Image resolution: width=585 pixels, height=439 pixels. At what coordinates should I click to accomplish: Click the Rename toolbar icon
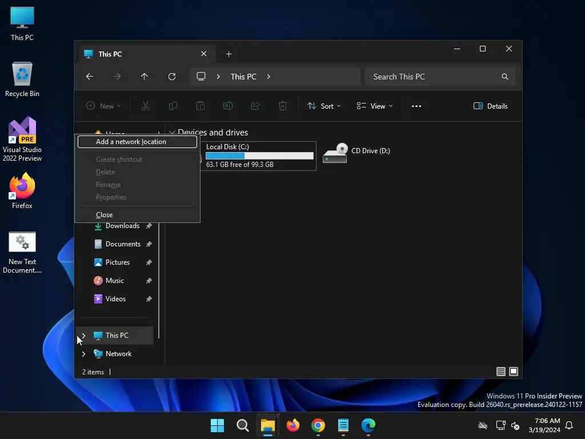[x=228, y=106]
